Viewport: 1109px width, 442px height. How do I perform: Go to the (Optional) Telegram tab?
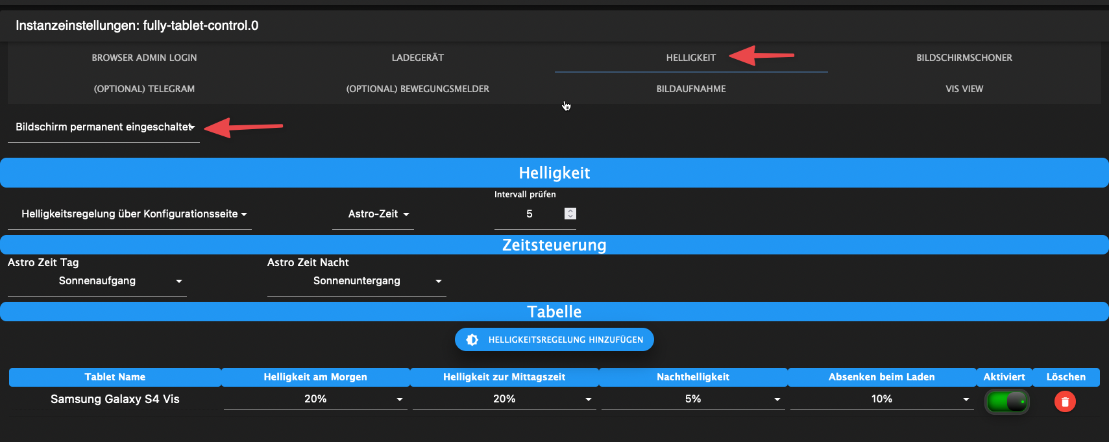coord(144,89)
